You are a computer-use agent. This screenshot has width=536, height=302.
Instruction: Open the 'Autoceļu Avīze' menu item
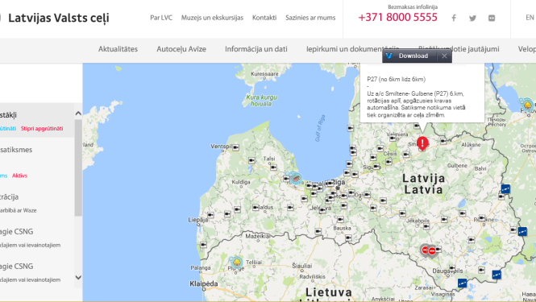point(181,49)
